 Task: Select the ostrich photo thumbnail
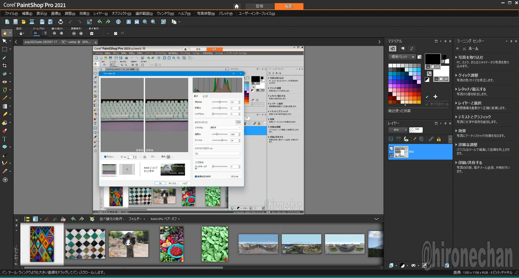coord(129,244)
